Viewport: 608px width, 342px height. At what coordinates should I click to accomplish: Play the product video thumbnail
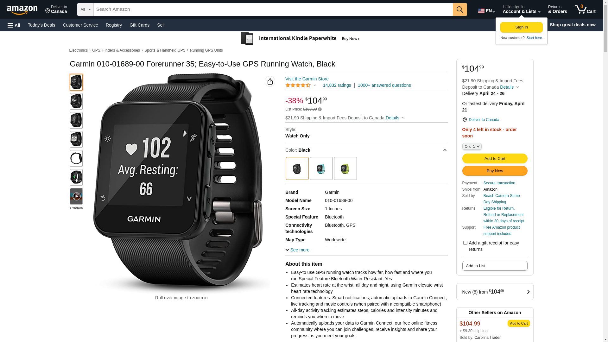(76, 196)
